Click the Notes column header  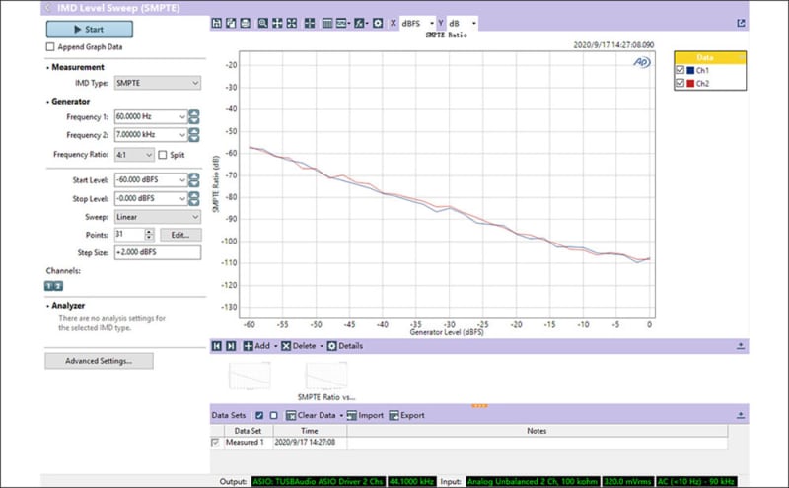[537, 431]
